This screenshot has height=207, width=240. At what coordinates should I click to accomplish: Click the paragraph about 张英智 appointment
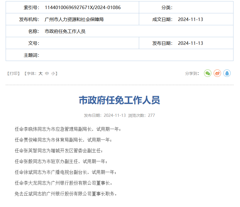point(59,151)
